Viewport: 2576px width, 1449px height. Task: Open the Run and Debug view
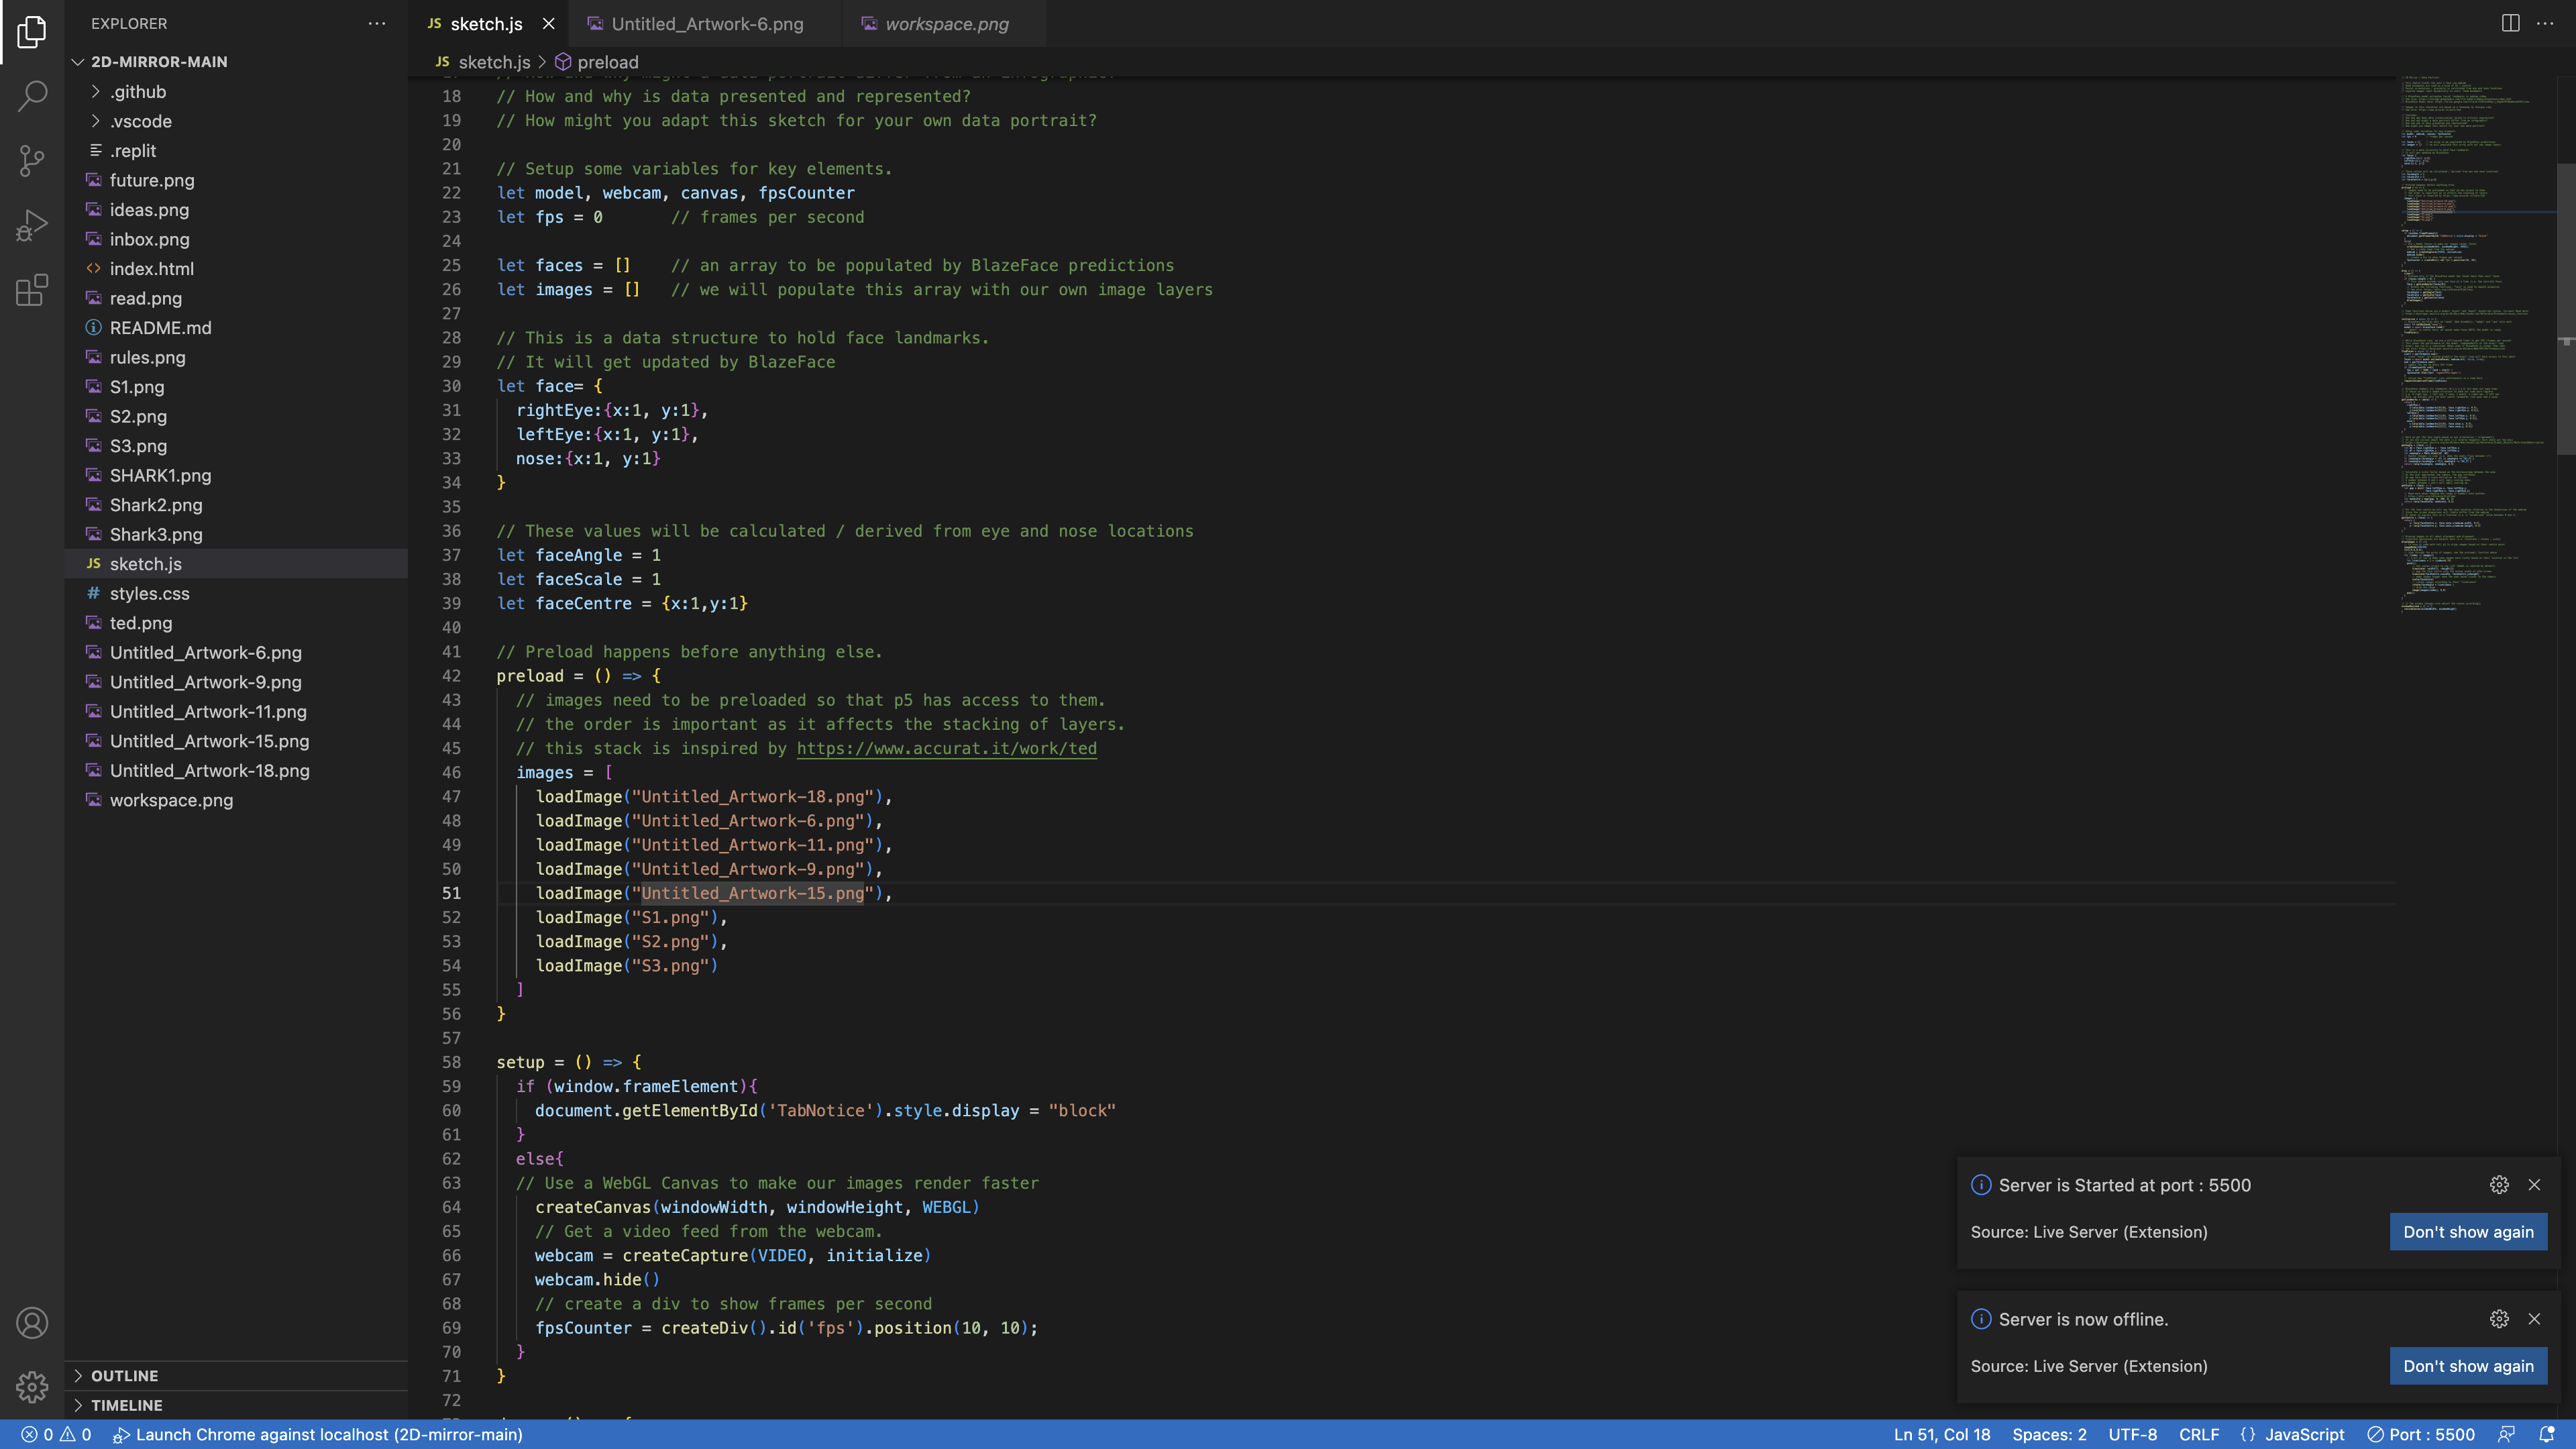coord(32,226)
